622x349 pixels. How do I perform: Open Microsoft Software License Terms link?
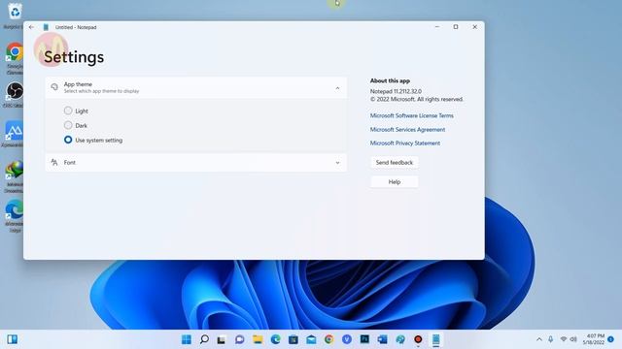[411, 115]
